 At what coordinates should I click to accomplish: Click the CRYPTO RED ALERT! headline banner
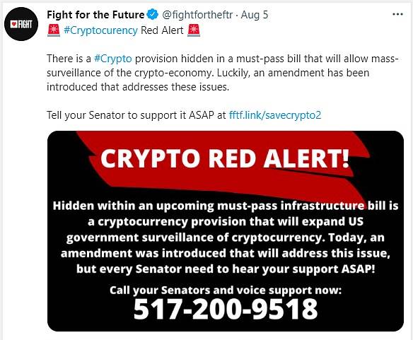(225, 158)
